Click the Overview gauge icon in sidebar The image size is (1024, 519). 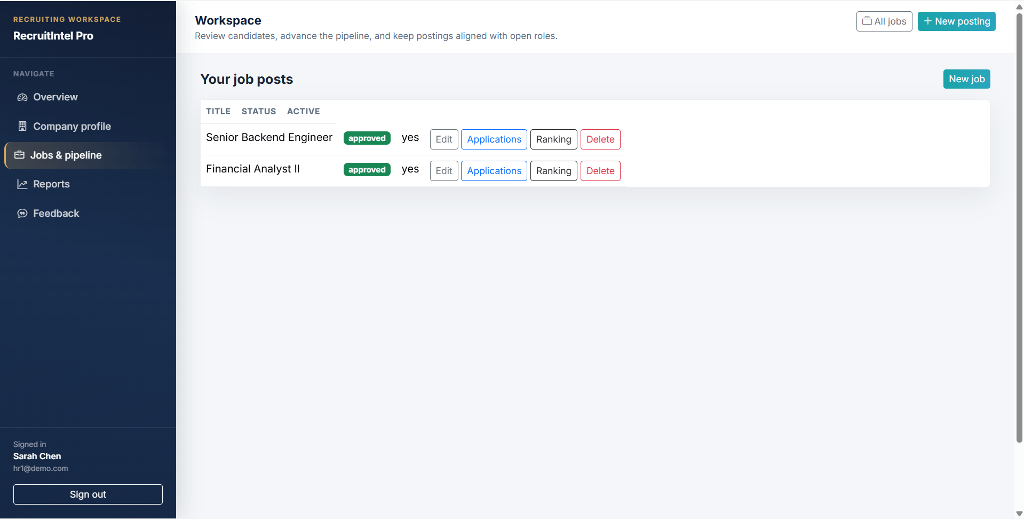[x=22, y=97]
